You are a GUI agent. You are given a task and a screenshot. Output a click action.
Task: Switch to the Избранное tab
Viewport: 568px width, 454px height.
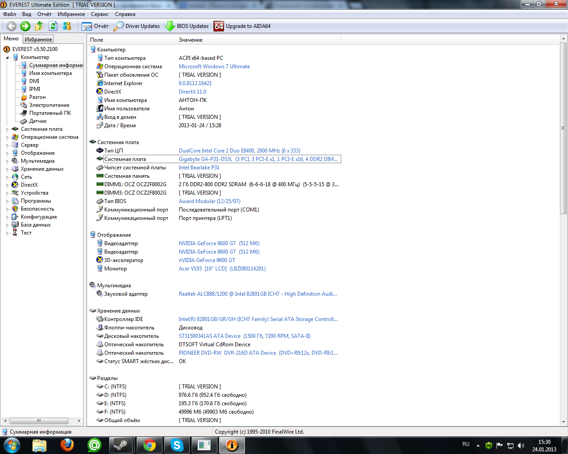click(x=38, y=39)
